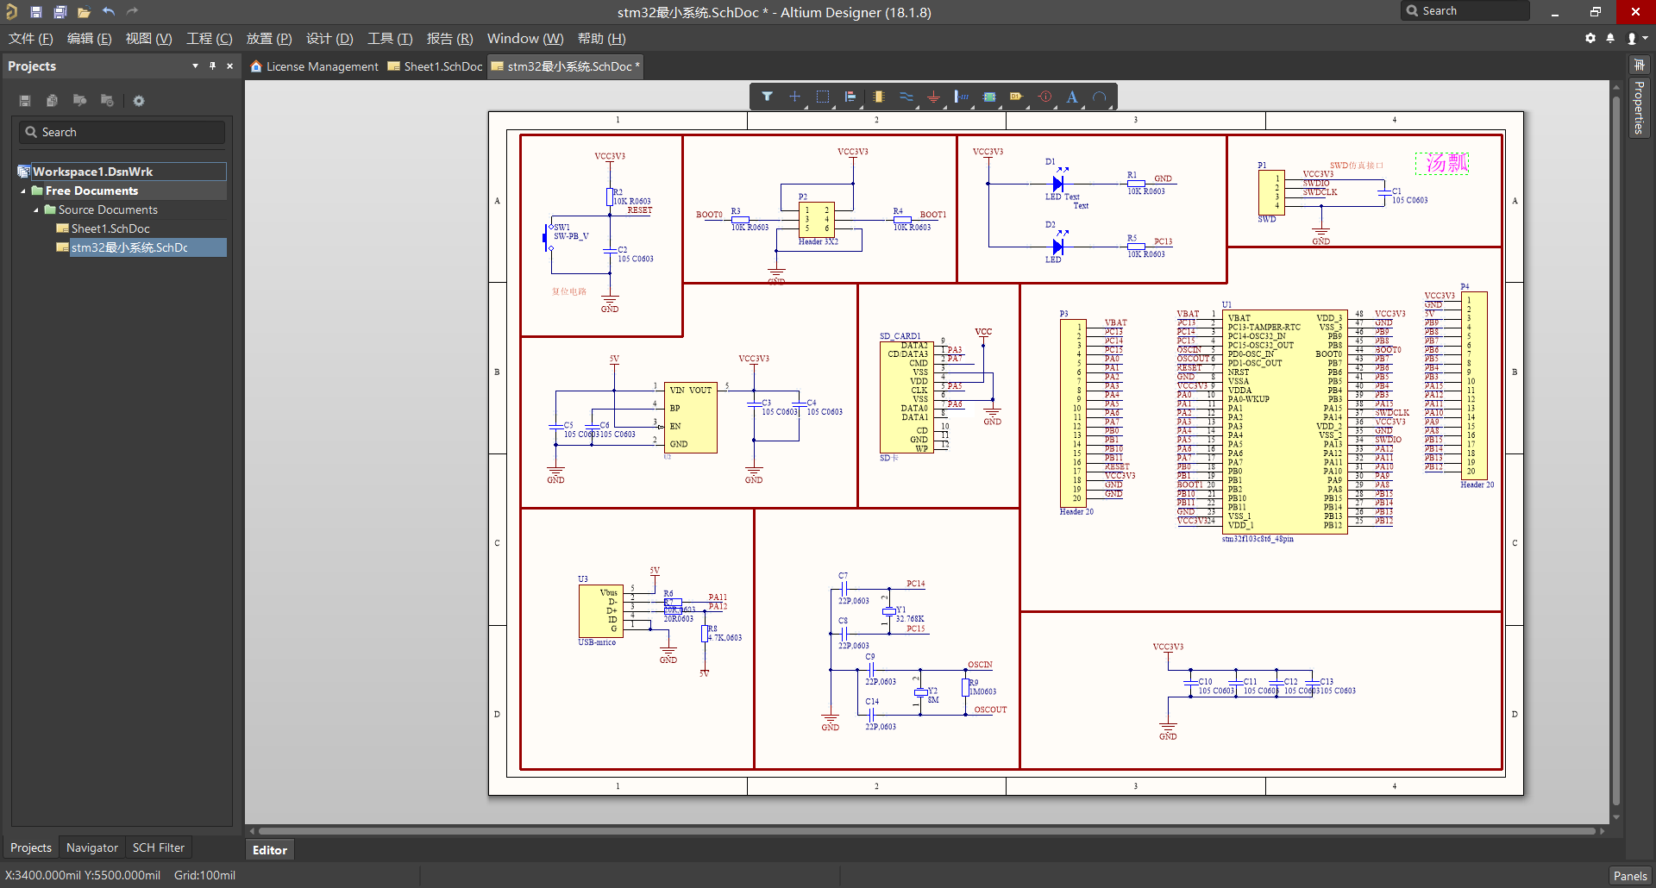1656x888 pixels.
Task: Open the 工具 (T) menu
Action: [390, 39]
